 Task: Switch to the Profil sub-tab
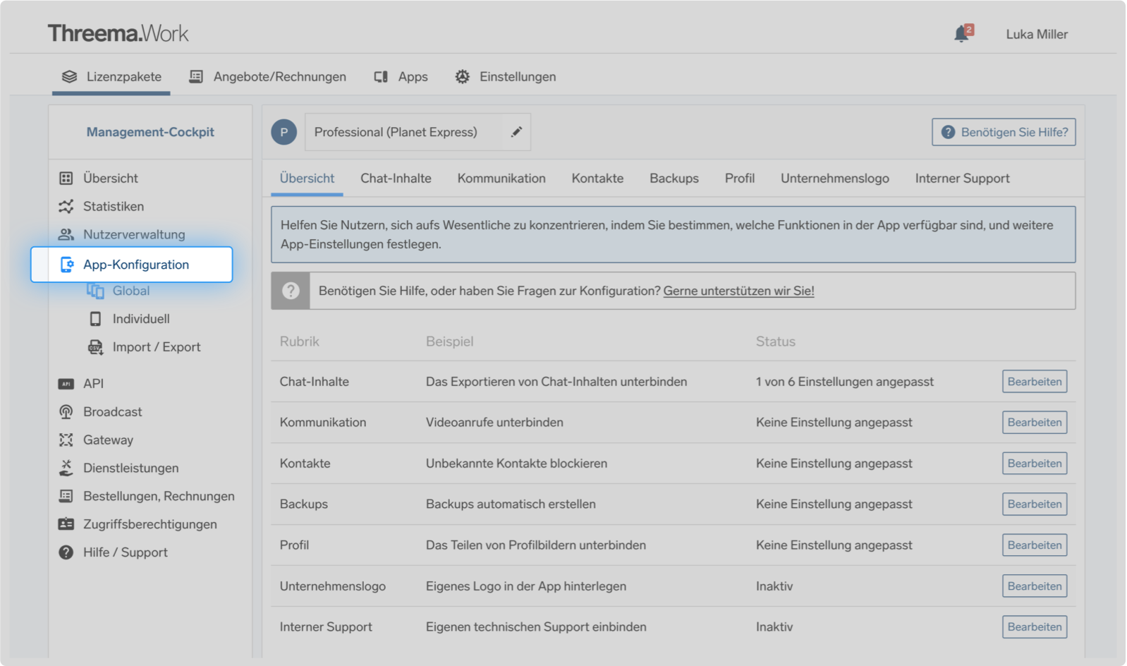(740, 178)
